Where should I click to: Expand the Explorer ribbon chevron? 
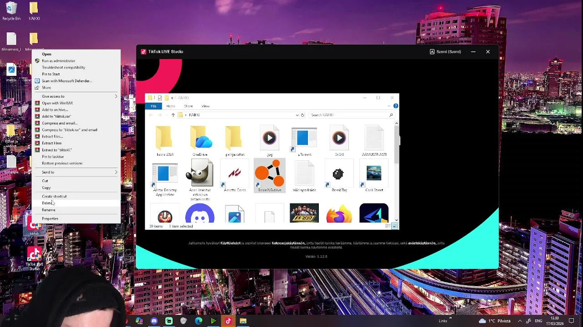coord(389,106)
